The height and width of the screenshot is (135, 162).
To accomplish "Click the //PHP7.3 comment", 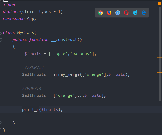I will (x=34, y=67).
